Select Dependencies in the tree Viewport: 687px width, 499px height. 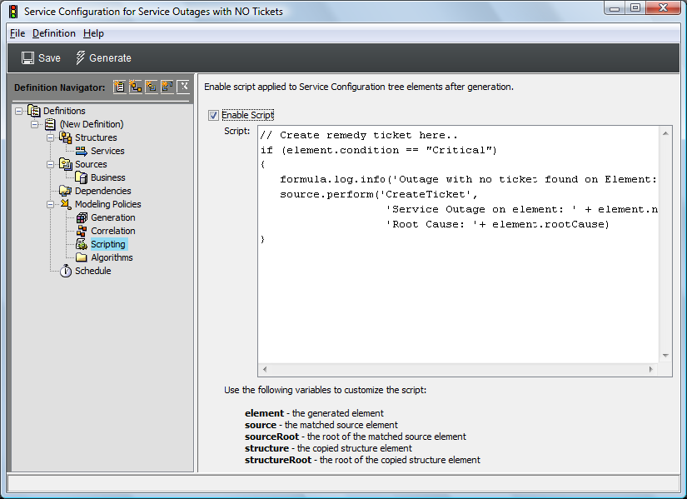pyautogui.click(x=103, y=191)
